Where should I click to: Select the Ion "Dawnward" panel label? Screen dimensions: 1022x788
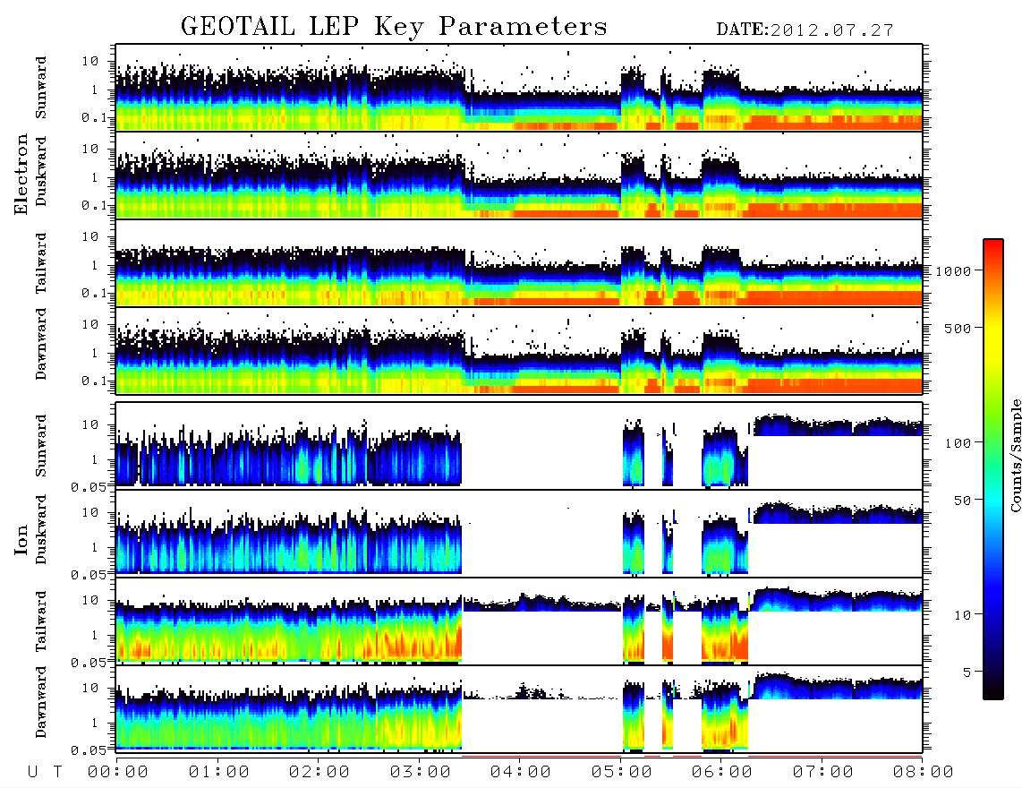point(41,702)
